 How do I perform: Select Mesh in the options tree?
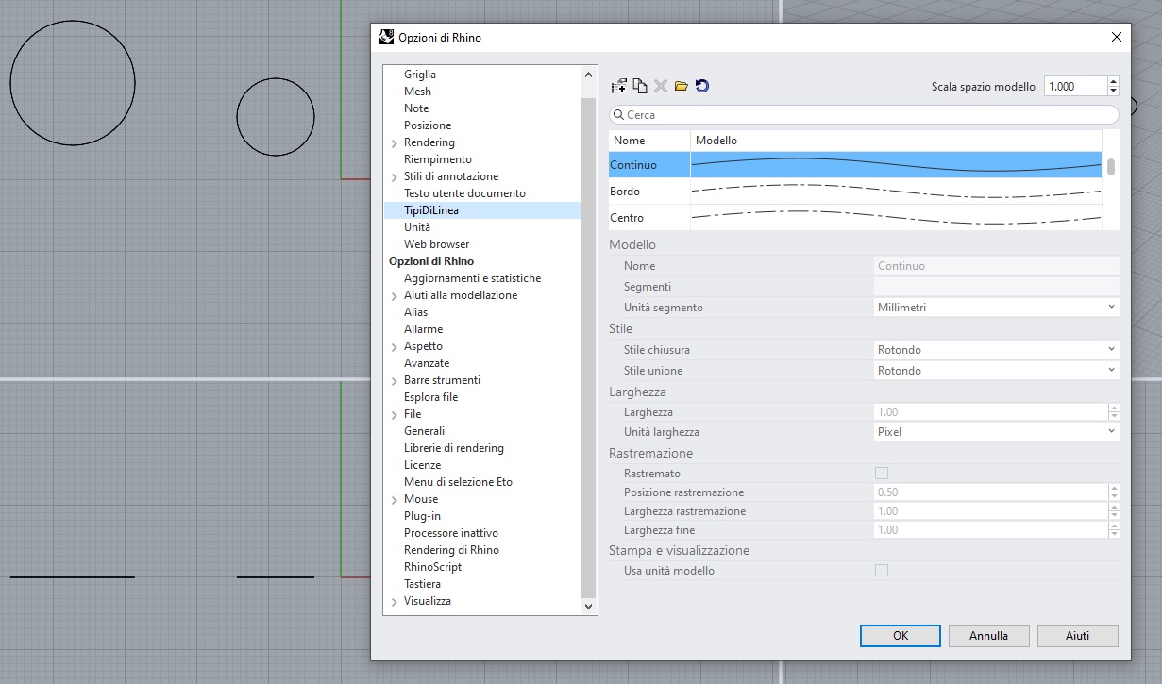(417, 92)
